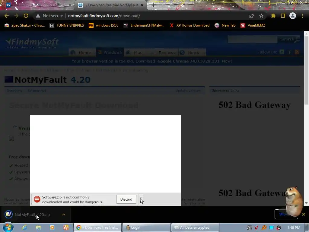Select the Windows site tab
The width and height of the screenshot is (309, 232).
[x=110, y=52]
